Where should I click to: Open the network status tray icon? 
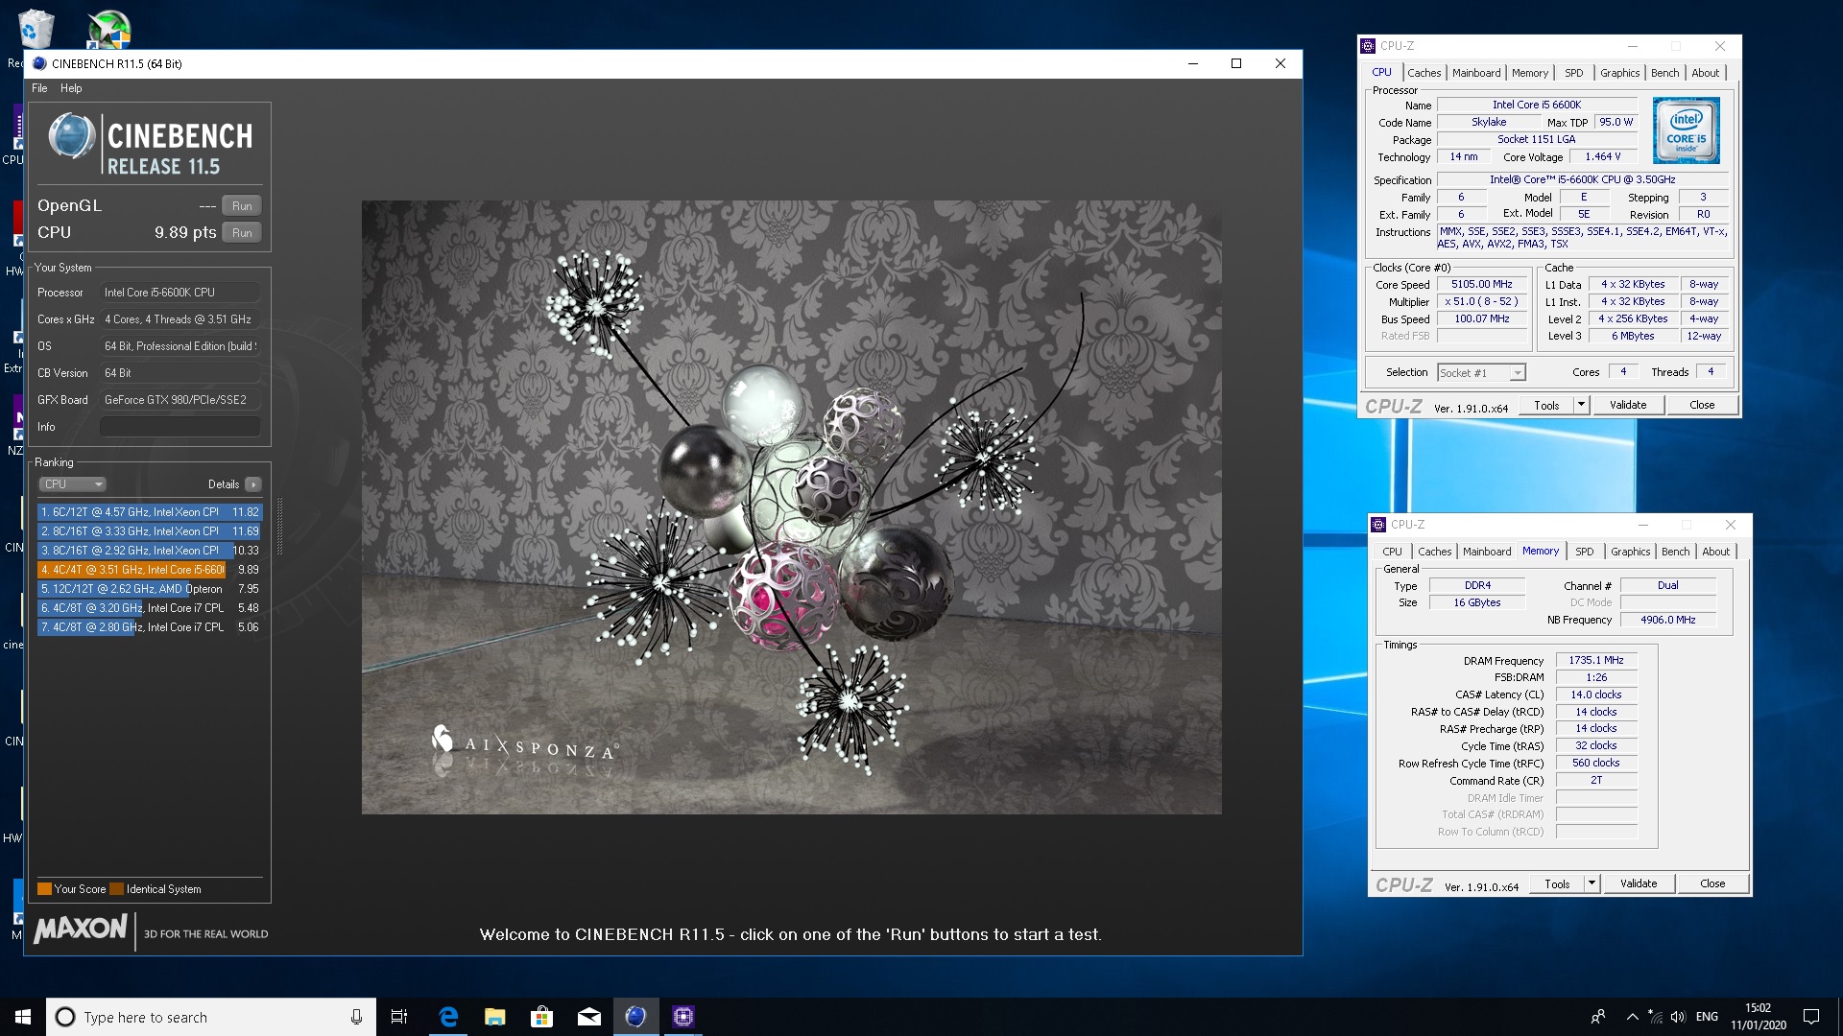pyautogui.click(x=1655, y=1017)
